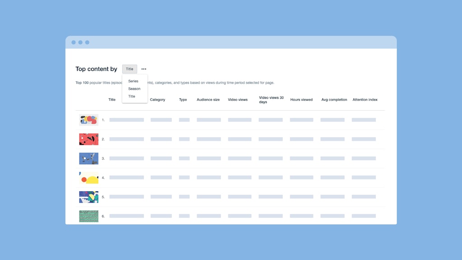Choose Season in the dropdown list
This screenshot has width=462, height=260.
(x=134, y=89)
